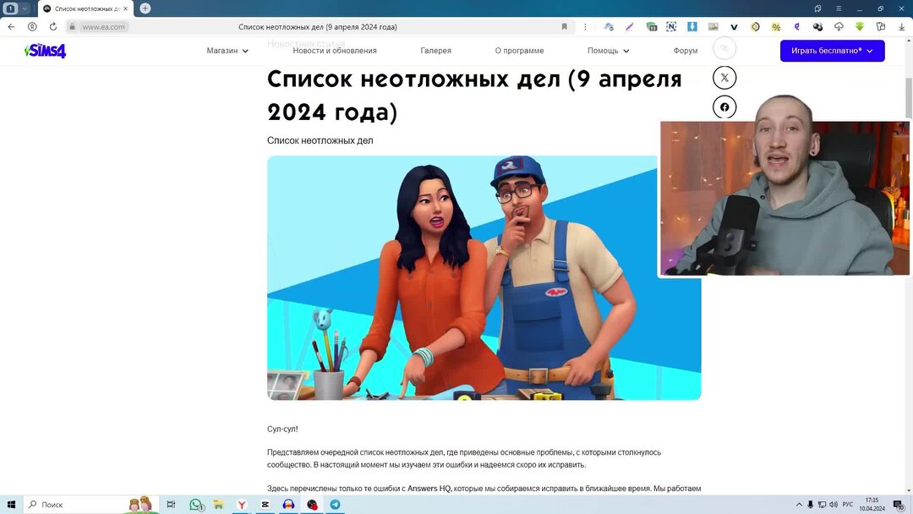Open the new tab with plus button
This screenshot has height=514, width=913.
145,8
